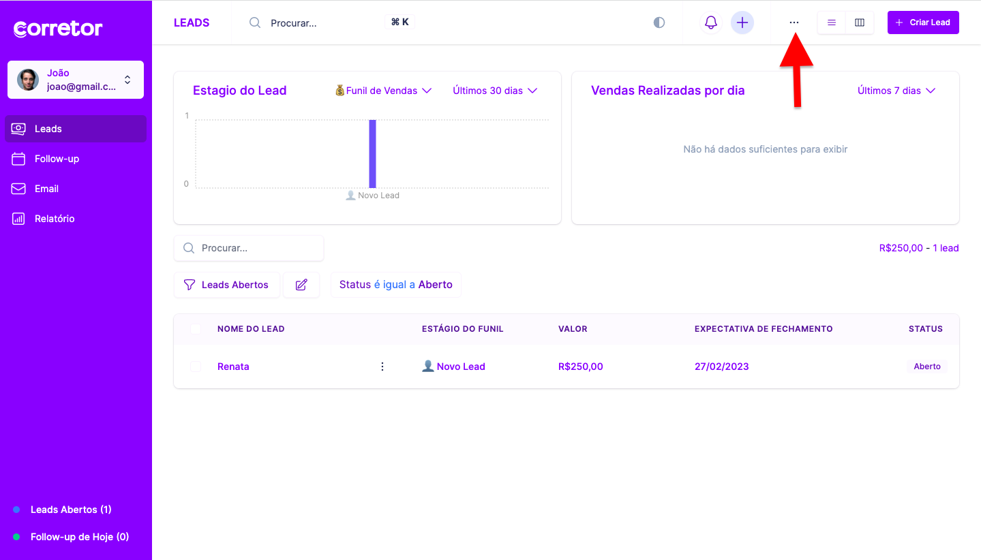Click the round plus icon in header
Image resolution: width=981 pixels, height=560 pixels.
tap(742, 22)
